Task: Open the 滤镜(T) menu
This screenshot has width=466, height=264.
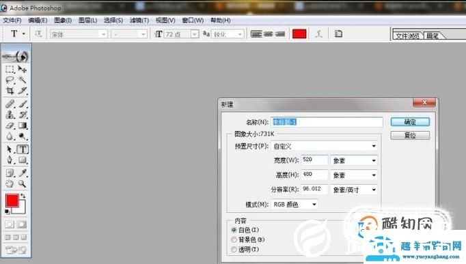Action: pyautogui.click(x=139, y=20)
